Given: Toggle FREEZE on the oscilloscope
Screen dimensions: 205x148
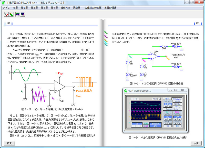Looking at the screenshot, I should pyautogui.click(x=177, y=99).
